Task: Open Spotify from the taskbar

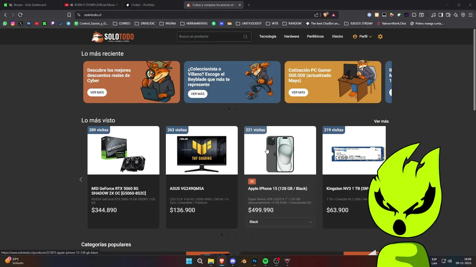Action: coord(266,261)
